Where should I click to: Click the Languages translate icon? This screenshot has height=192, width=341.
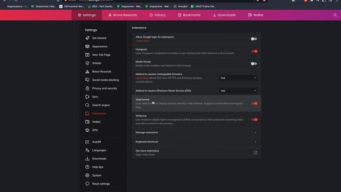[87, 150]
